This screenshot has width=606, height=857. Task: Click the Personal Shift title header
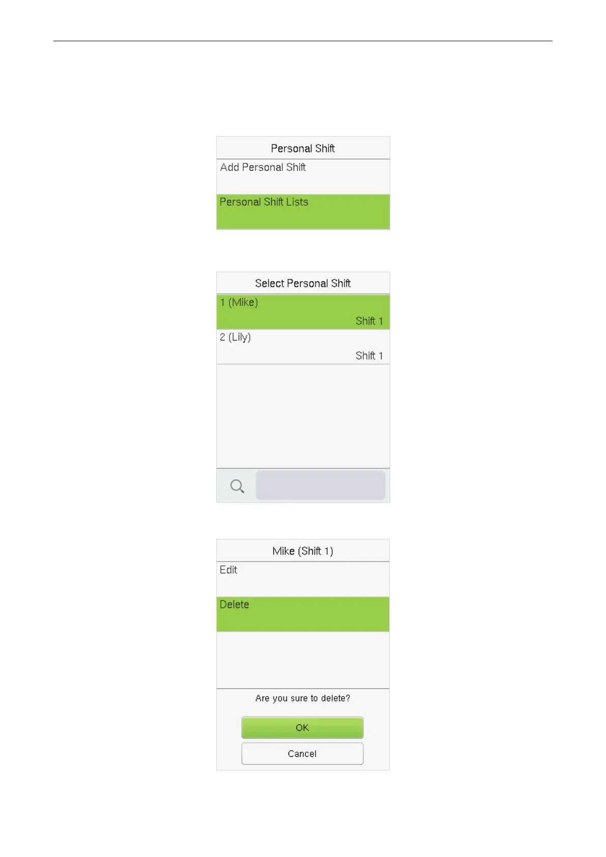[303, 148]
